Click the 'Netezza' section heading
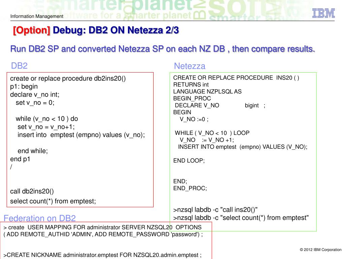 (190, 66)
